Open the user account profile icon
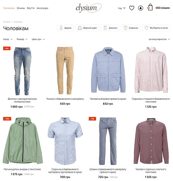This screenshot has width=173, height=181. [140, 8]
